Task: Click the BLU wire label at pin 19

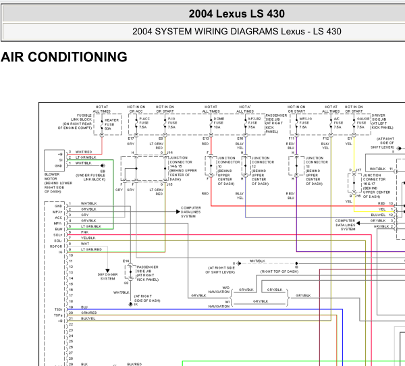Action: [x=84, y=307]
